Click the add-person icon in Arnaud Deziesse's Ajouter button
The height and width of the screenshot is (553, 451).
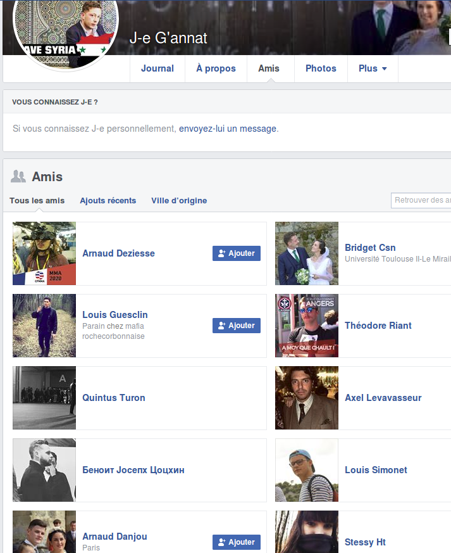221,253
